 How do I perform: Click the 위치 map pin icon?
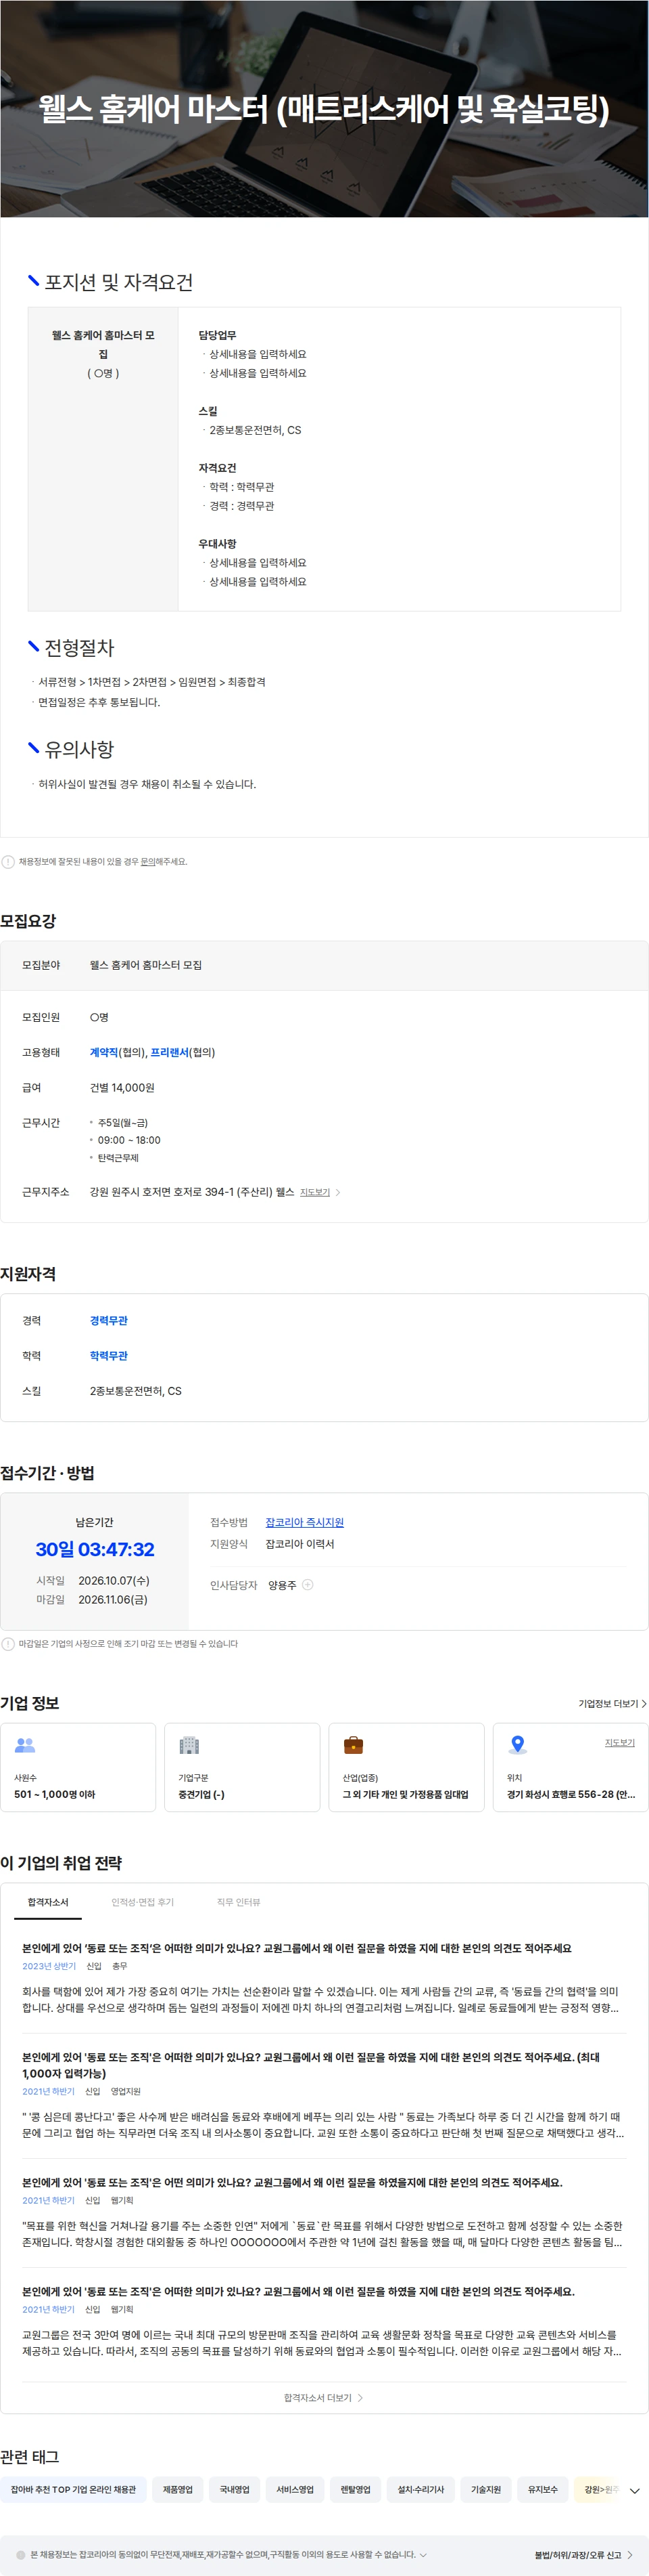click(517, 1745)
